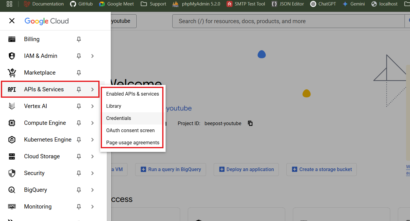Open OAuth consent screen
This screenshot has height=221, width=410.
(x=133, y=130)
